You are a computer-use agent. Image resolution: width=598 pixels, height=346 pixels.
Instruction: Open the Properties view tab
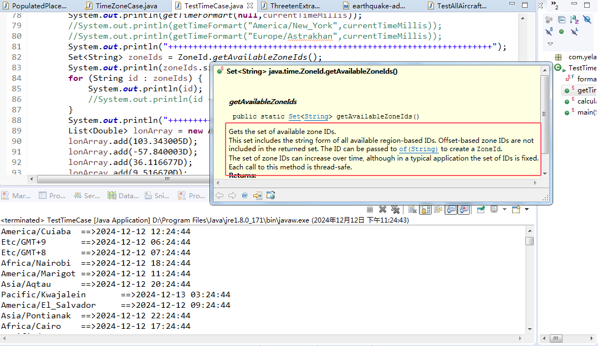[53, 195]
